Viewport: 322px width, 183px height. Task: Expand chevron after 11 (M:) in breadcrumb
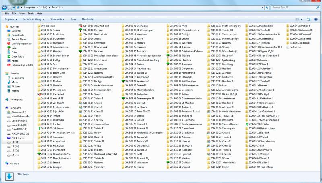(49, 8)
